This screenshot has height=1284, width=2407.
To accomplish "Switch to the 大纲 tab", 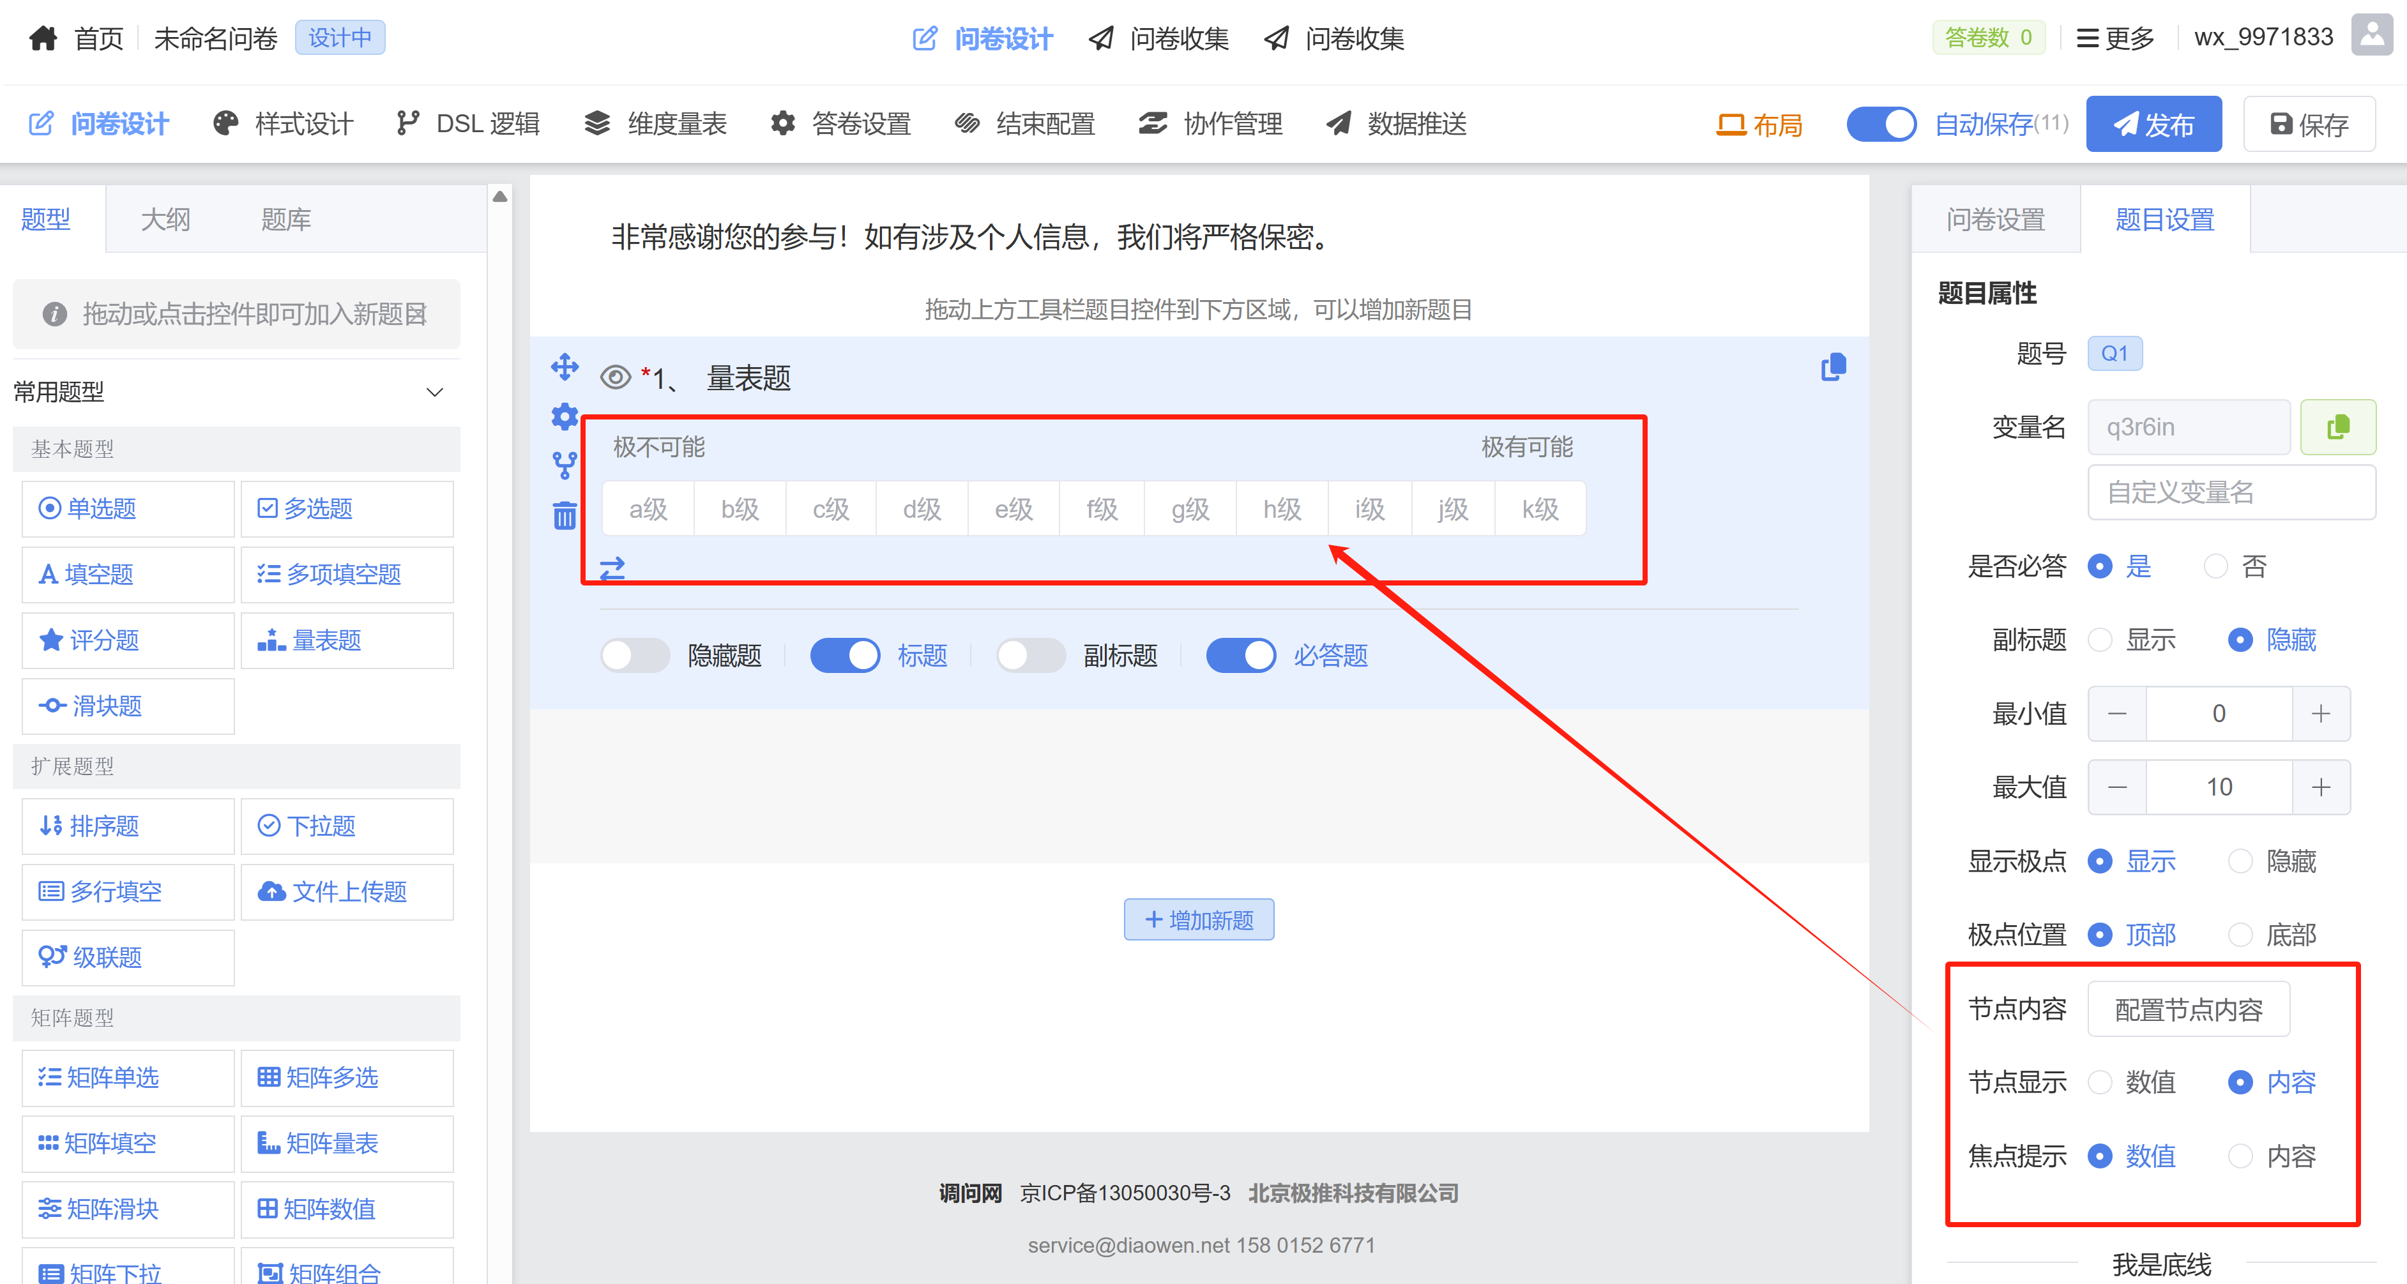I will 165,220.
